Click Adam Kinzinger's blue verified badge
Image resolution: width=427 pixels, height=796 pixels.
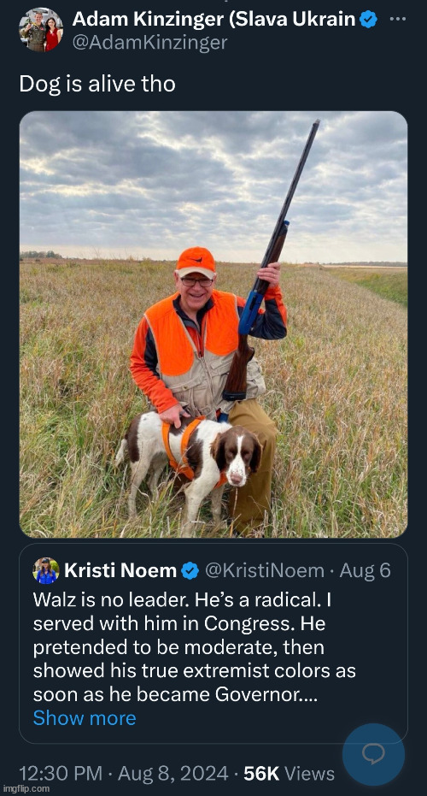click(x=368, y=20)
